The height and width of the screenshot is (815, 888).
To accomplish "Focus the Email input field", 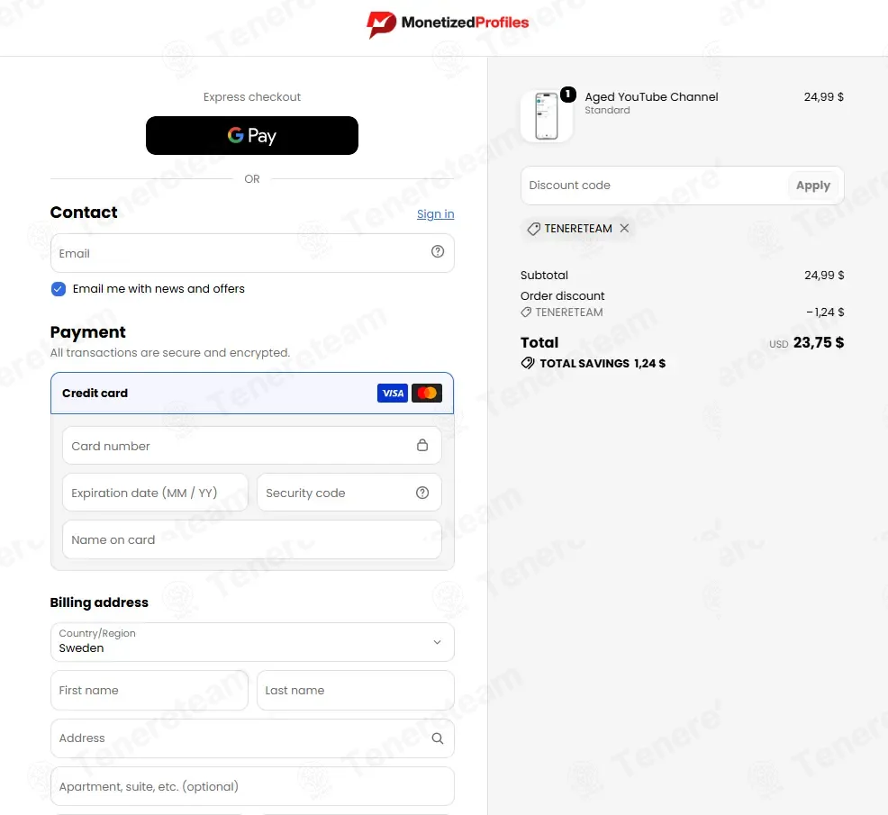I will tap(252, 253).
